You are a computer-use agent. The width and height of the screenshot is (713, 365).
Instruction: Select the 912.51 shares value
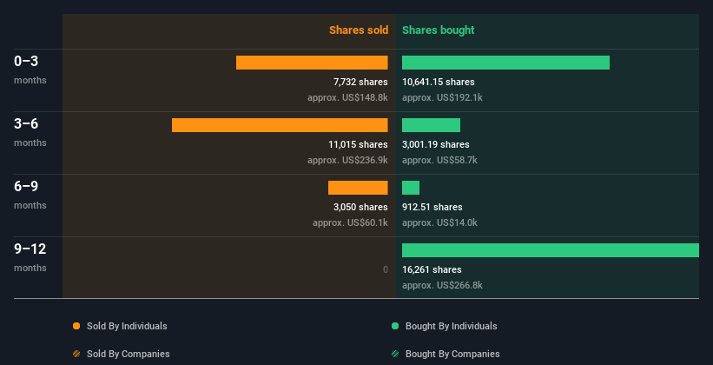[x=432, y=207]
